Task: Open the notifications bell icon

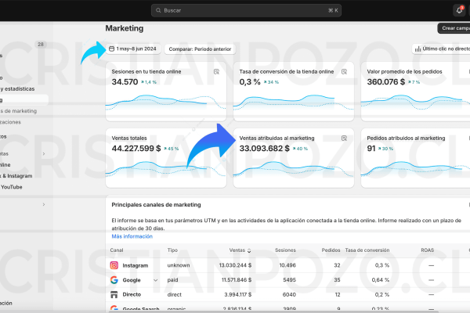Action: click(459, 10)
